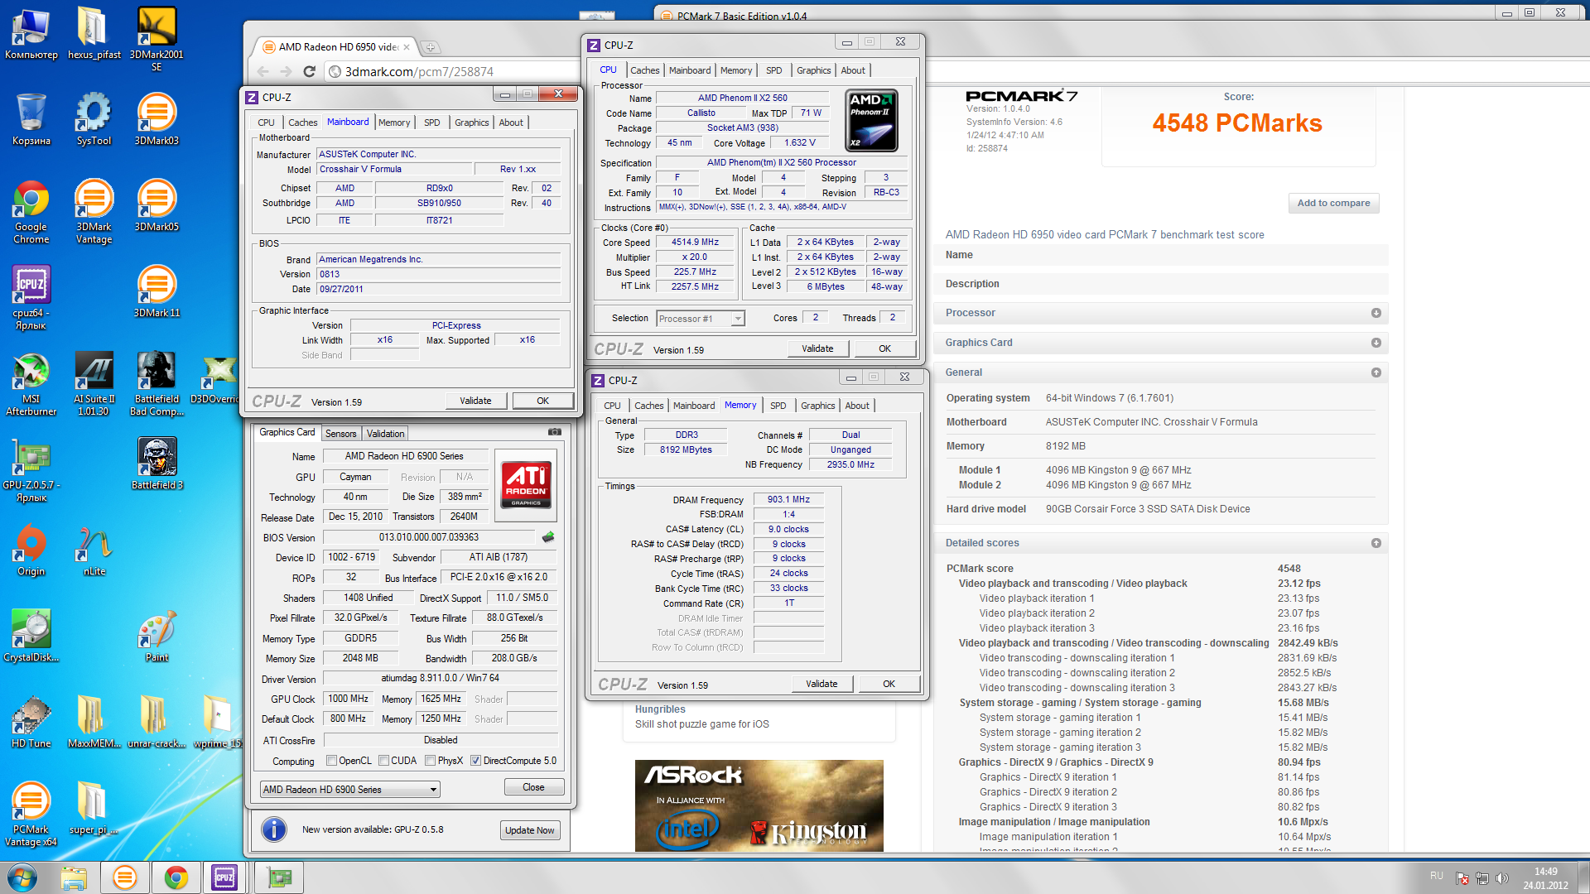Toggle the CUDA checkbox in GPU-Z
This screenshot has height=894, width=1590.
coord(383,761)
